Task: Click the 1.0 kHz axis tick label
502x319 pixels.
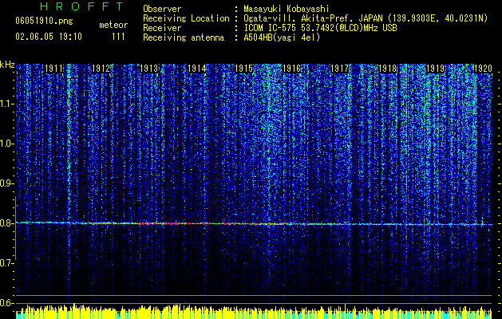Action: click(x=7, y=144)
